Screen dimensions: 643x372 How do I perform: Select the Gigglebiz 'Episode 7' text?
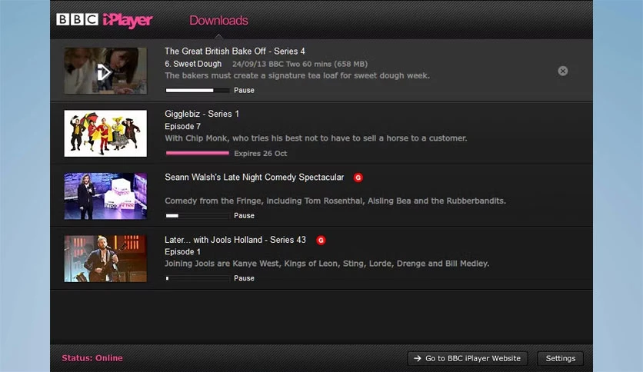click(182, 126)
